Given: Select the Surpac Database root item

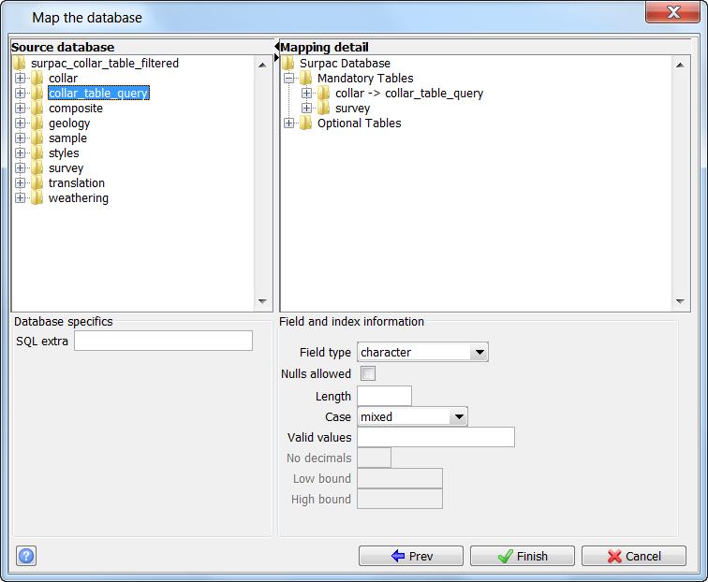Looking at the screenshot, I should pyautogui.click(x=345, y=64).
